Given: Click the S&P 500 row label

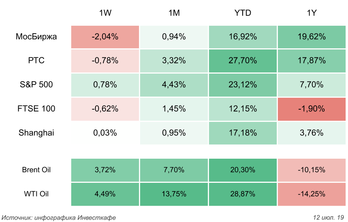Looking at the screenshot, I should pos(36,84).
